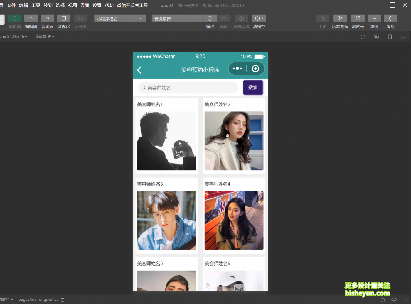Viewport: 411px width, 304px height.
Task: Click the pages/meirongshi/list path text
Action: 38,300
